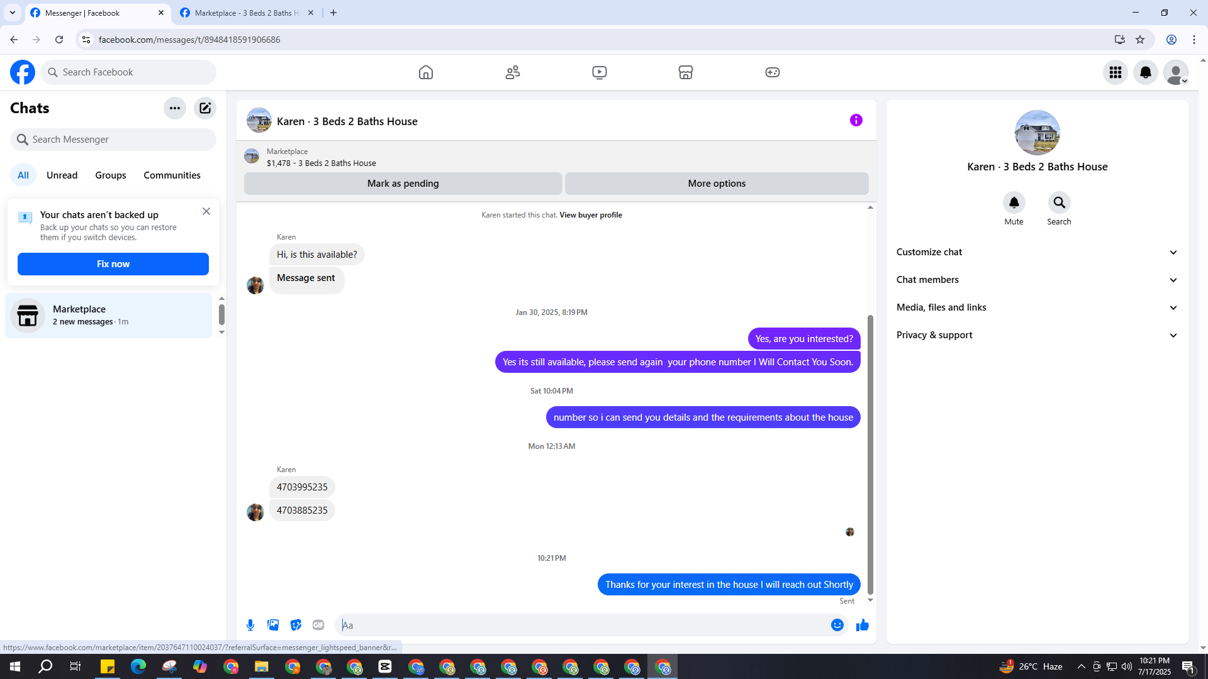Screen dimensions: 1208x679
Task: Start a new message with compose icon
Action: click(205, 108)
